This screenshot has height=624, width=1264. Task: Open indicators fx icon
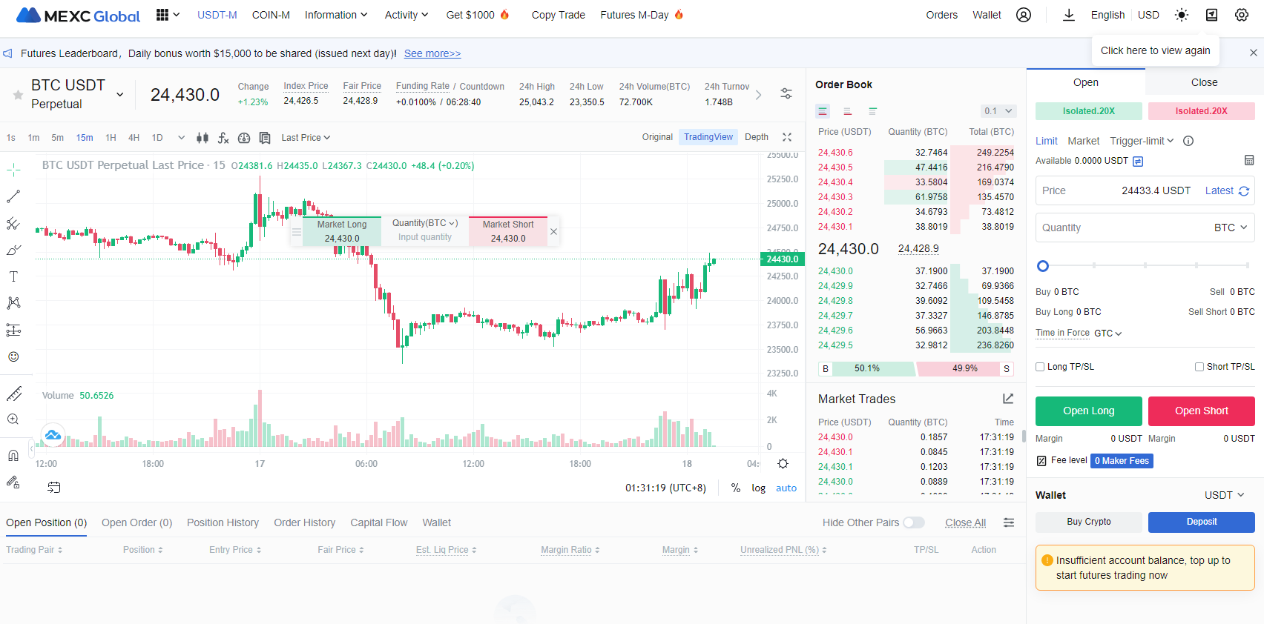223,138
